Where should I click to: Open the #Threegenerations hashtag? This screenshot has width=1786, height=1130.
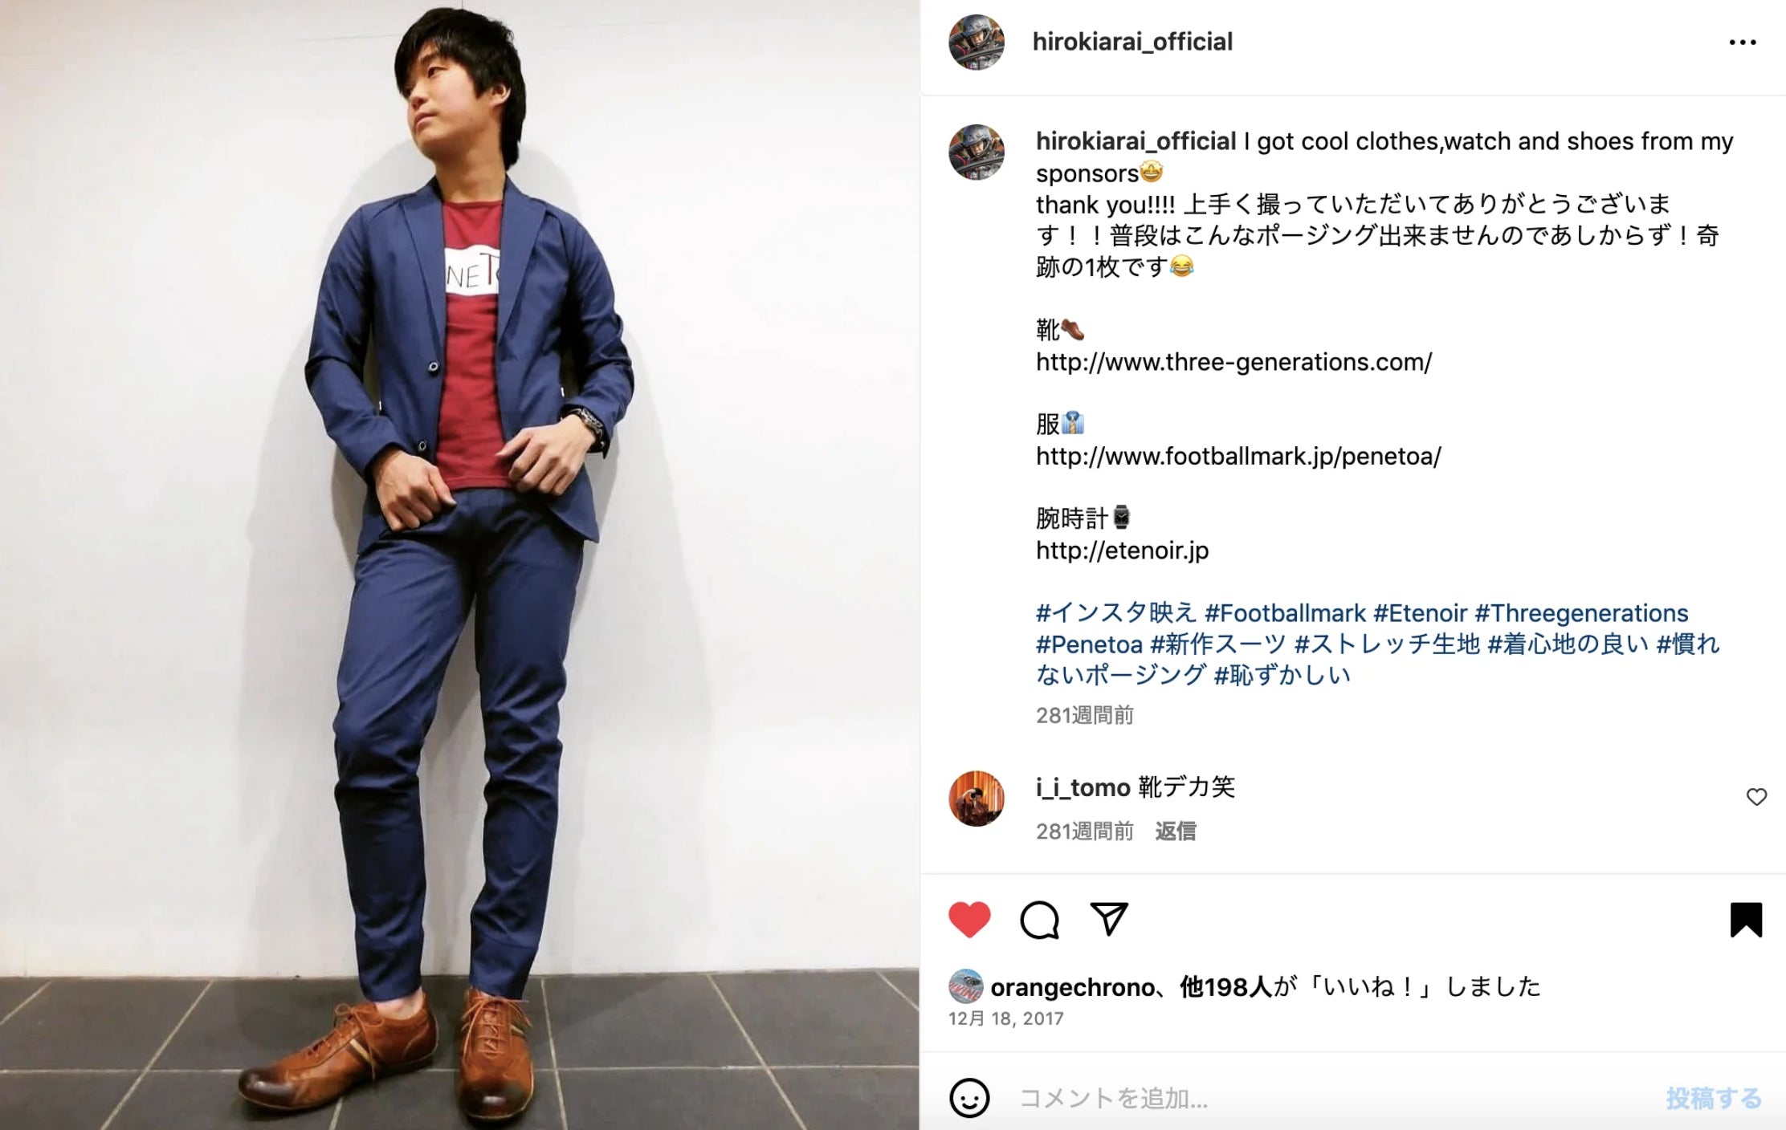coord(1582,613)
